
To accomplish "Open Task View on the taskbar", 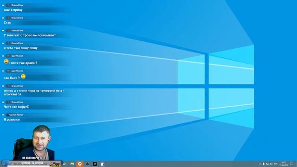I will (x=65, y=164).
